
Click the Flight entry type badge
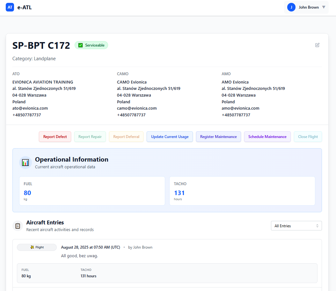tap(37, 247)
